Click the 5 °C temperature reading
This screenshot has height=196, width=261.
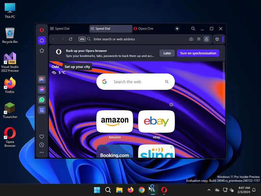point(62,72)
